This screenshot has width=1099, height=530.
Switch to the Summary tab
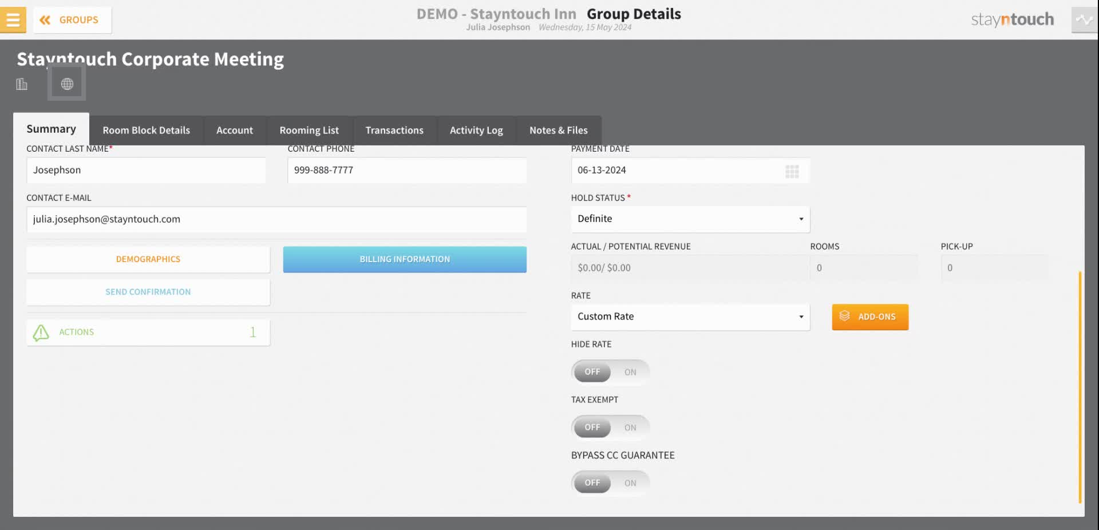click(x=51, y=129)
